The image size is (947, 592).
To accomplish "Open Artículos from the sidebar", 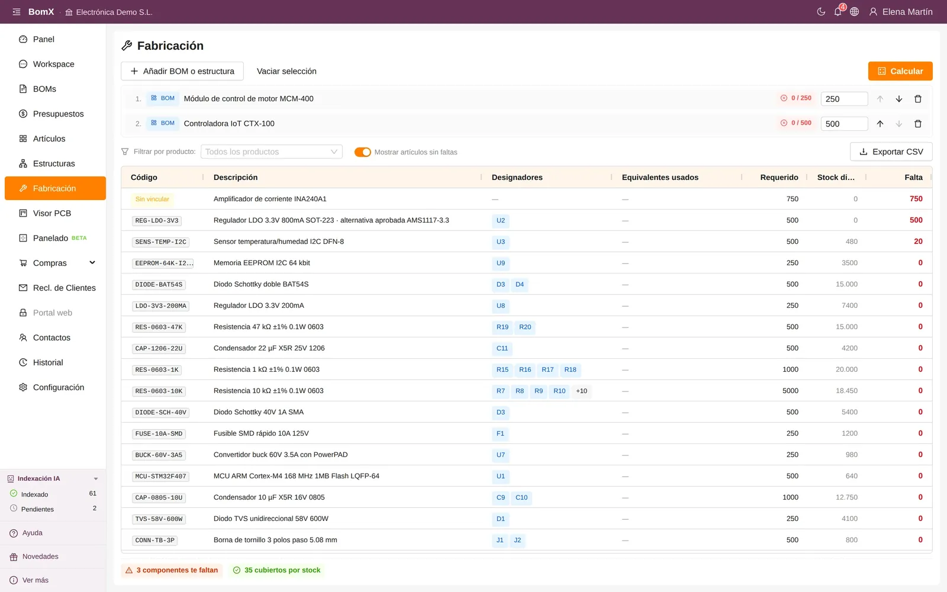I will tap(54, 139).
